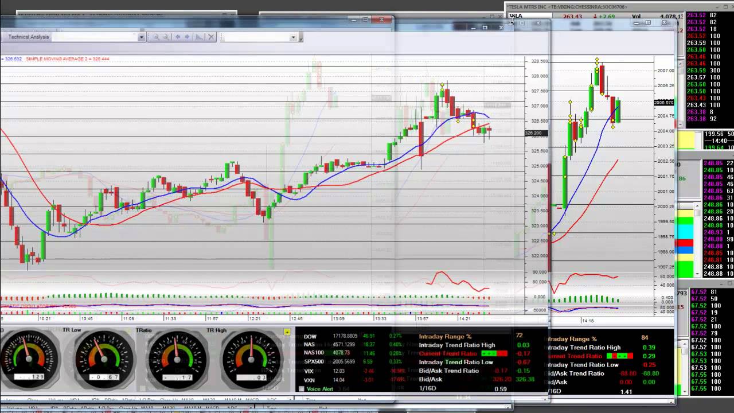This screenshot has height=413, width=734.
Task: Click the SIMPLE MOVING AVERAGE 2 legend text
Action: tap(67, 59)
